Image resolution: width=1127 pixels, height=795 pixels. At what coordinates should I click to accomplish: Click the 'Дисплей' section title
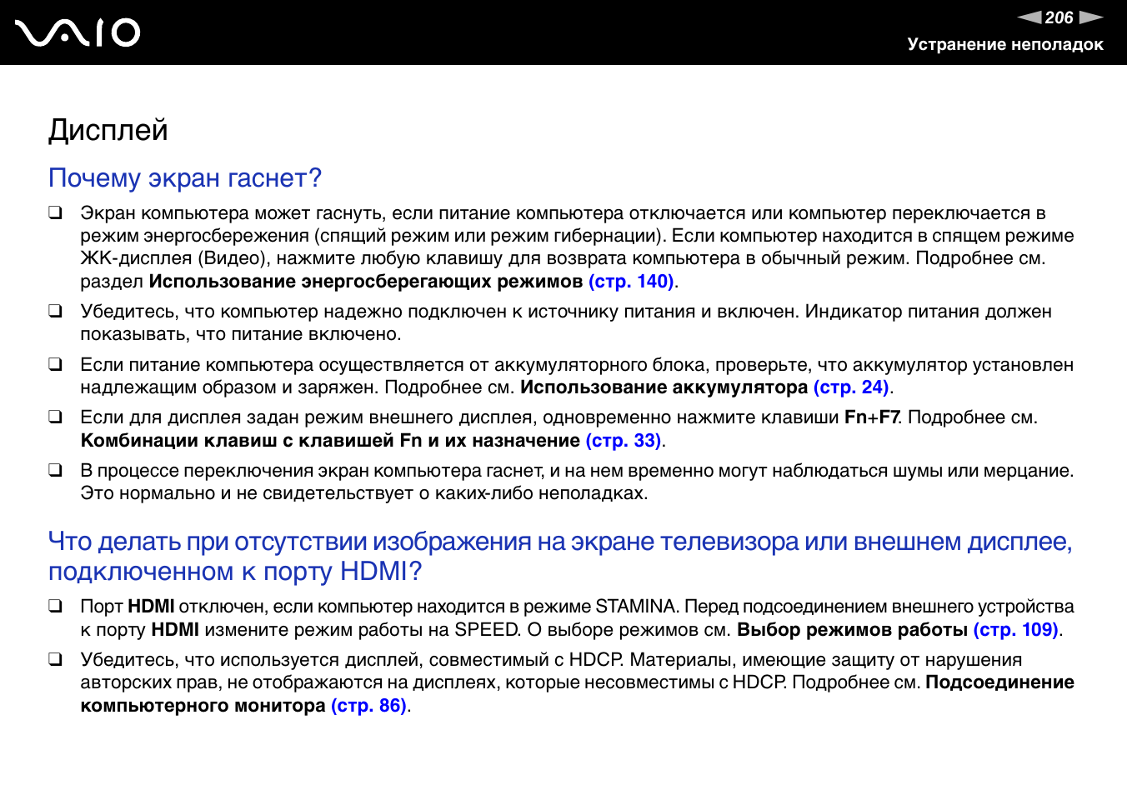[108, 131]
